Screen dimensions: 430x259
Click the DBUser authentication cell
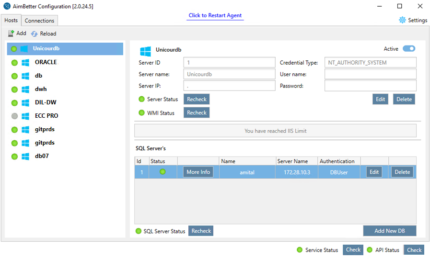pos(339,172)
